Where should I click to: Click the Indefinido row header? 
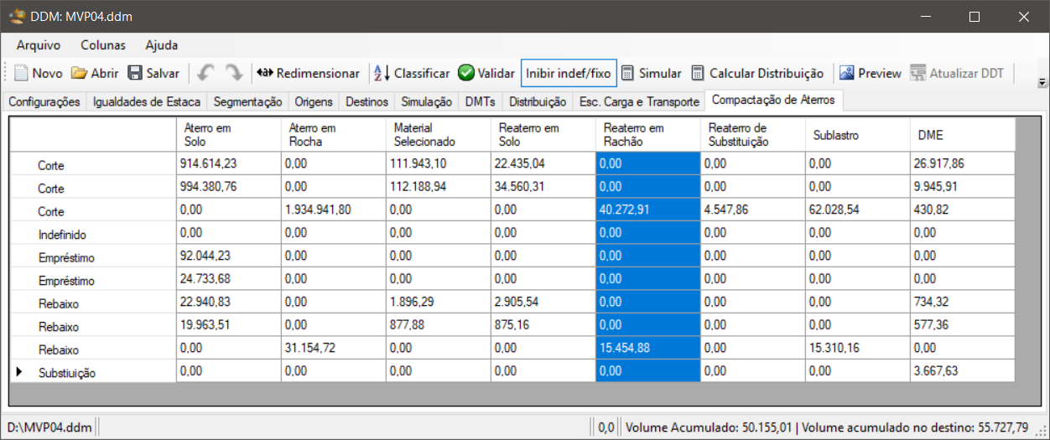tap(93, 234)
